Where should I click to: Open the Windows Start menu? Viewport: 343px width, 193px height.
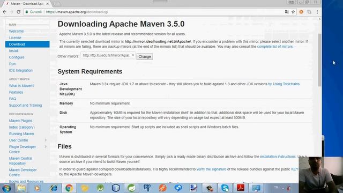(x=6, y=188)
